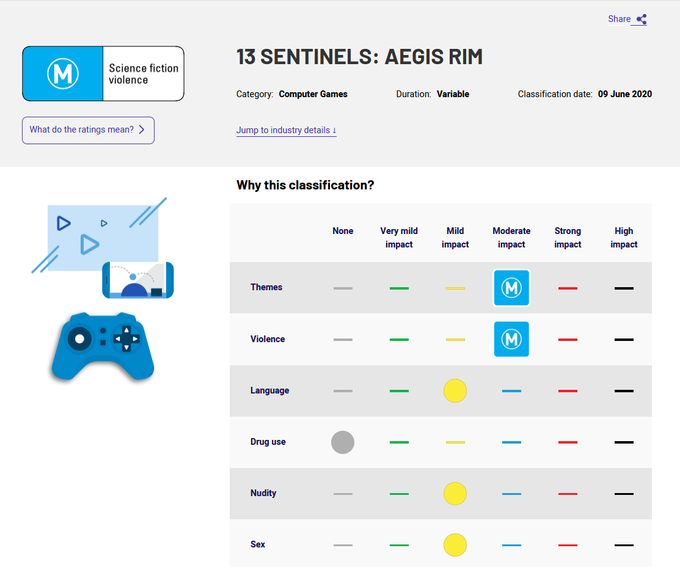Click red strong impact marker in Violence row
Image resolution: width=680 pixels, height=567 pixels.
tap(567, 340)
